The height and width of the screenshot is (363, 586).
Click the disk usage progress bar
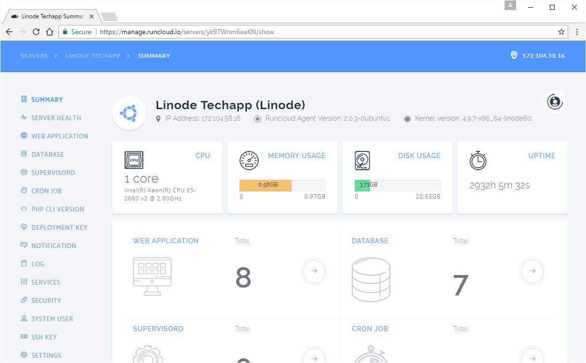click(x=397, y=185)
